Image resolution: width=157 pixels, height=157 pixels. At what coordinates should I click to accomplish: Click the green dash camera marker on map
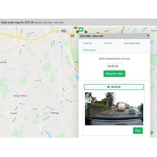(81, 30)
